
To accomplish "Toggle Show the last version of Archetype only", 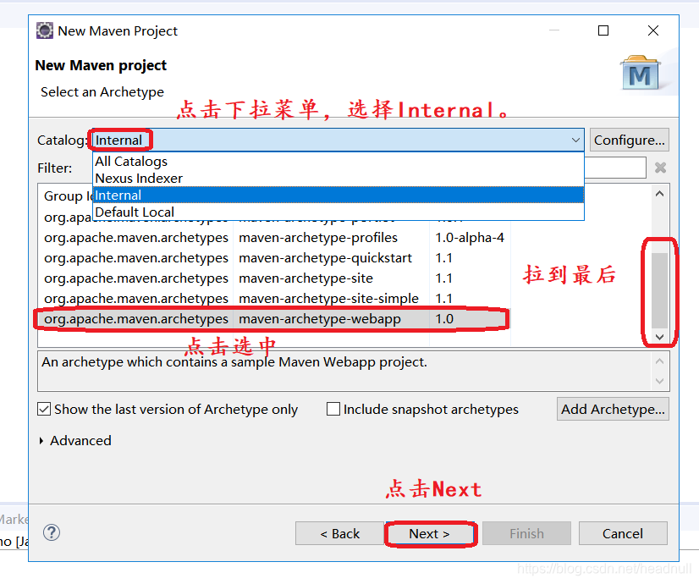I will [44, 409].
